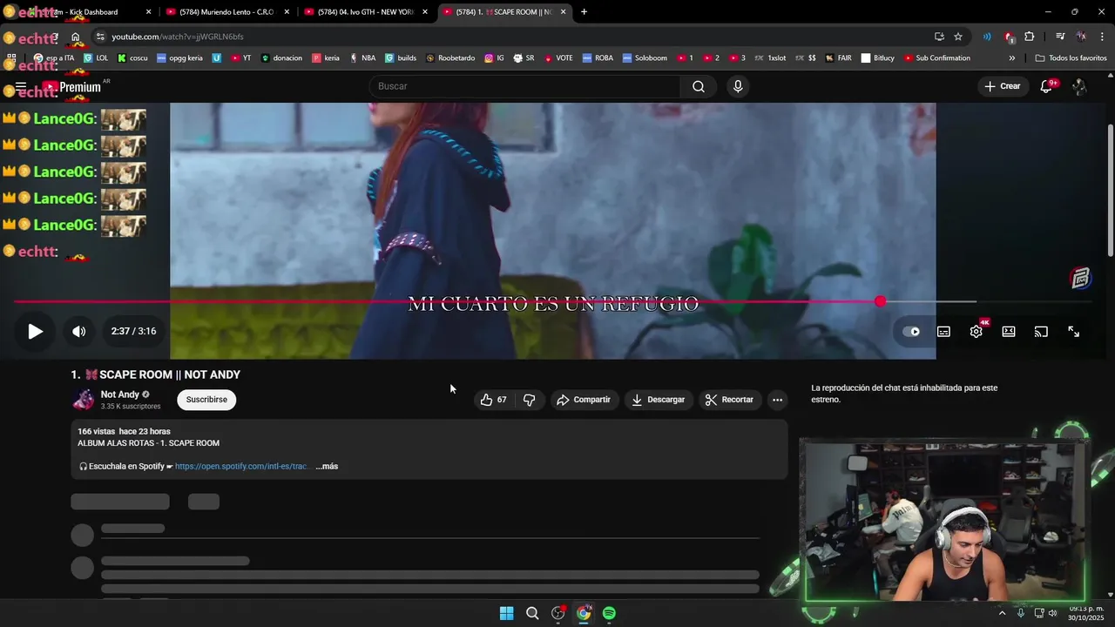The image size is (1115, 627).
Task: Click the red scrubber on the progress bar
Action: (880, 301)
